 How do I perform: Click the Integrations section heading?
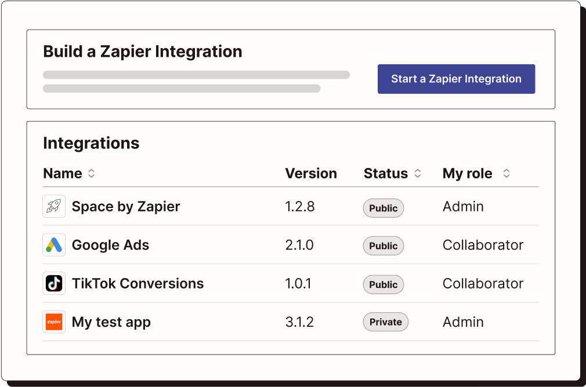click(91, 143)
